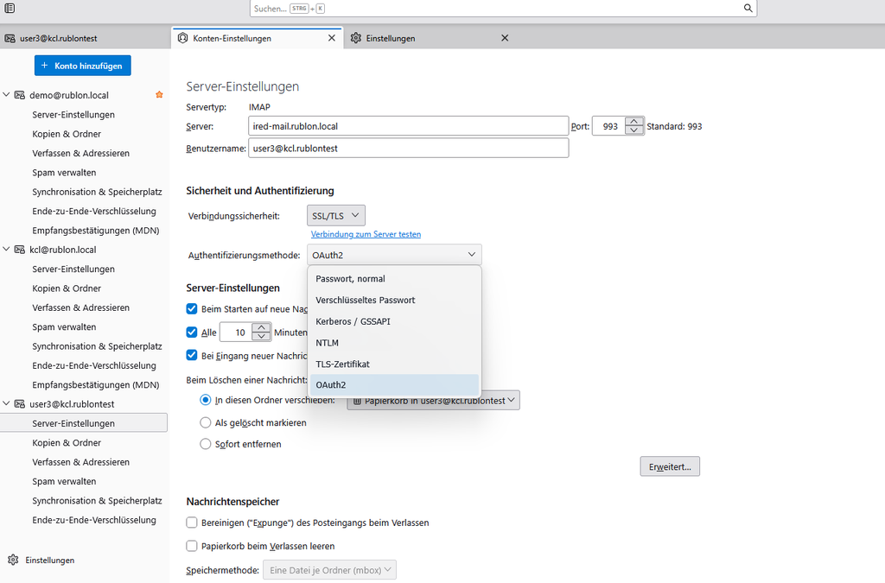Open Server-Einstellungen under demo@rublon.local

pyautogui.click(x=73, y=115)
